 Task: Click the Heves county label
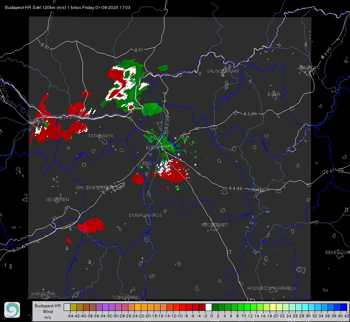tap(264, 145)
